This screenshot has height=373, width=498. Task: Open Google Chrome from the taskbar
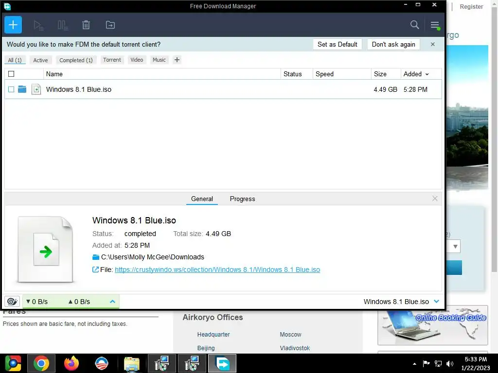pos(41,363)
